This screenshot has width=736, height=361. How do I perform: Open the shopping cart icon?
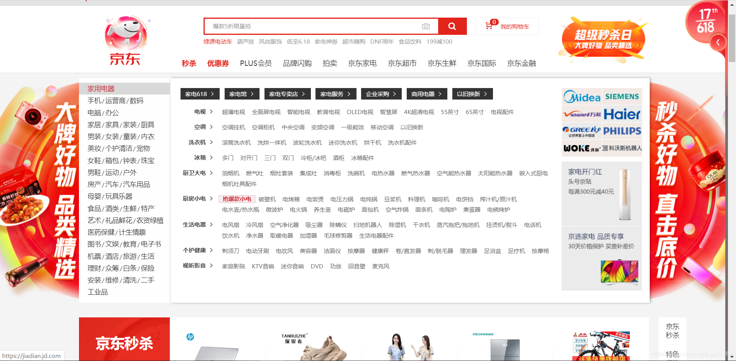[489, 26]
